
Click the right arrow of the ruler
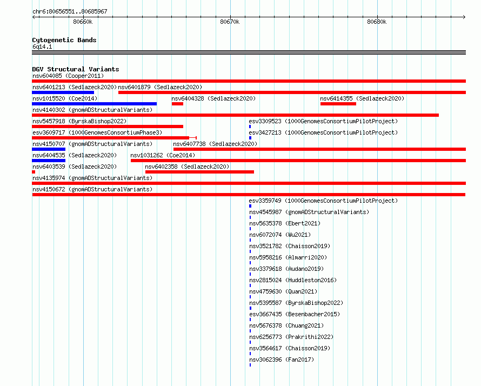click(464, 17)
